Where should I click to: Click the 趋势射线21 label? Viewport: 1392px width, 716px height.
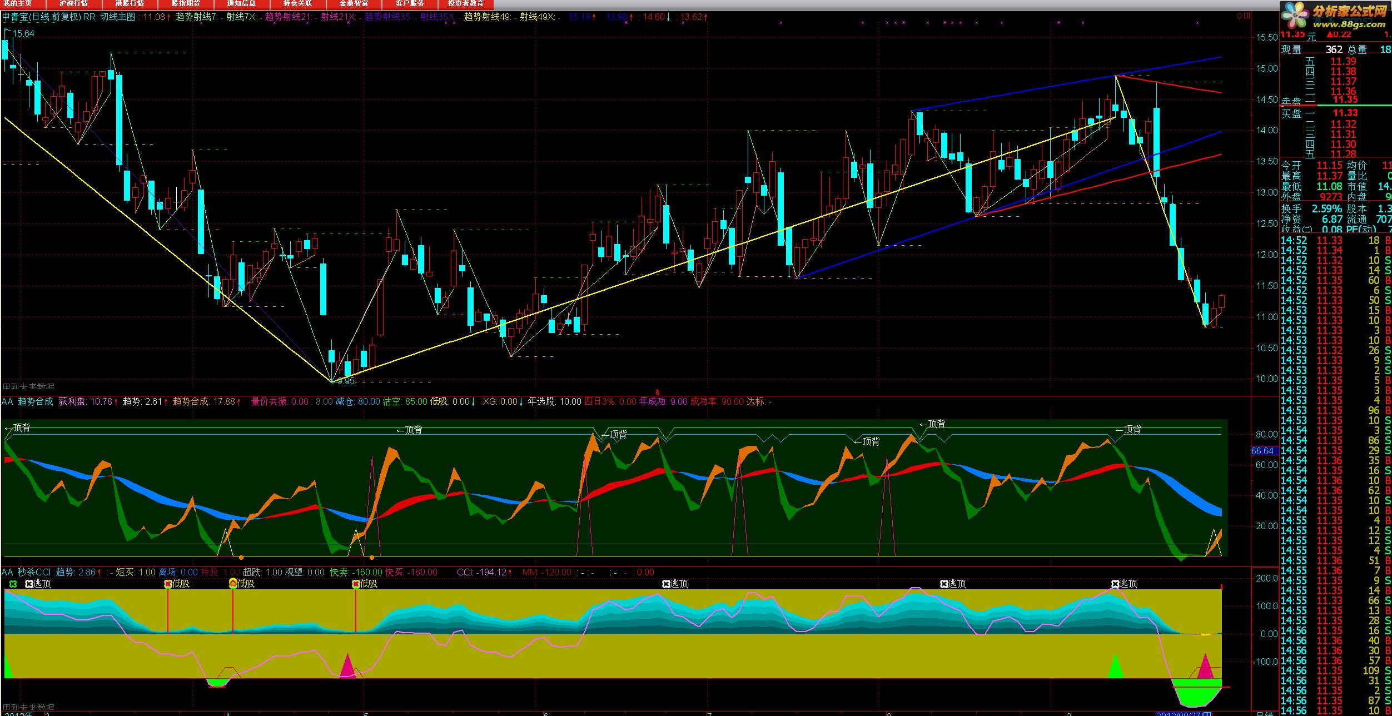pyautogui.click(x=287, y=17)
